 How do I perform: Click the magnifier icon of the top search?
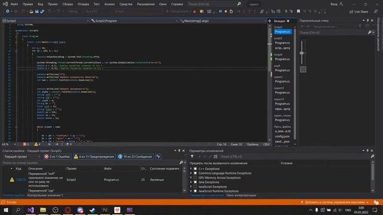(239, 4)
